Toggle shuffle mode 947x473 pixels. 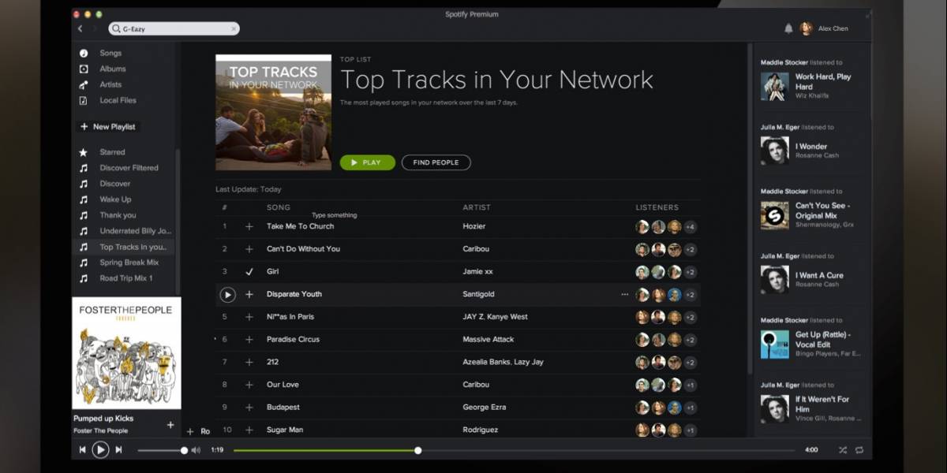coord(843,450)
